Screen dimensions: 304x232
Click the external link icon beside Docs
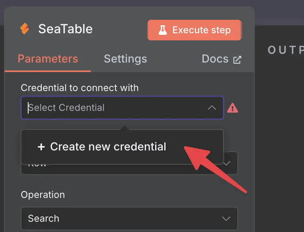237,59
